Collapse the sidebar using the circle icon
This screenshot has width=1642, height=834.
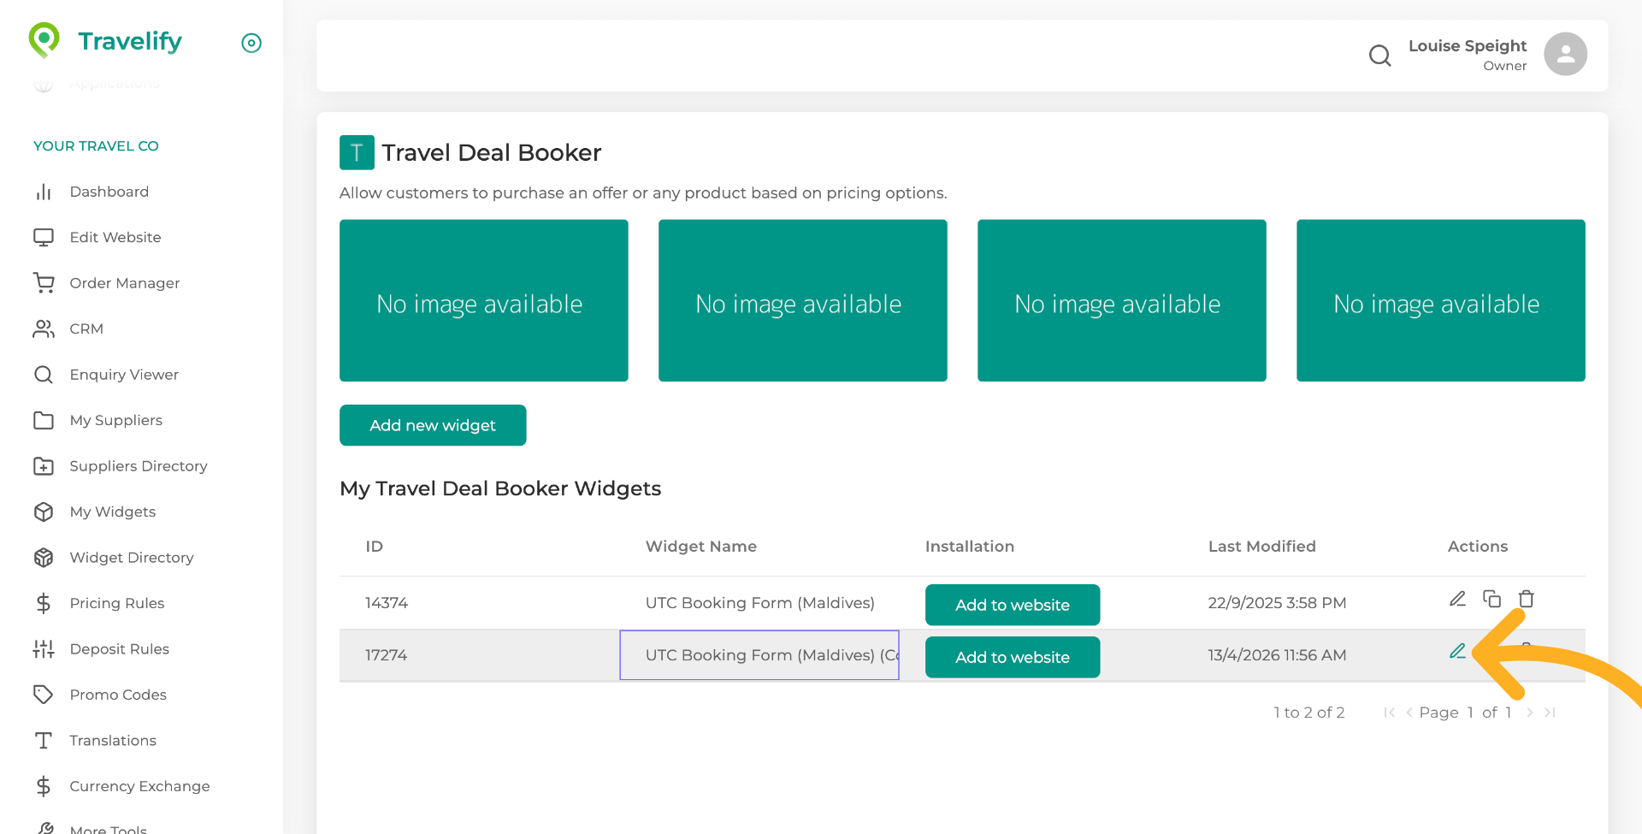251,43
